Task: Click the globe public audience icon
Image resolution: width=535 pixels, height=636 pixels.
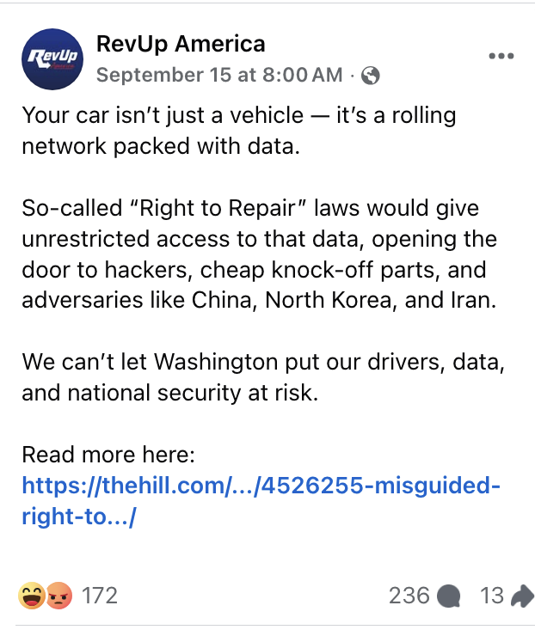Action: tap(371, 76)
